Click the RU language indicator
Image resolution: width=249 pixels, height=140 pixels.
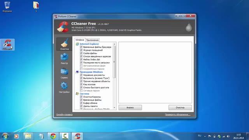200,136
